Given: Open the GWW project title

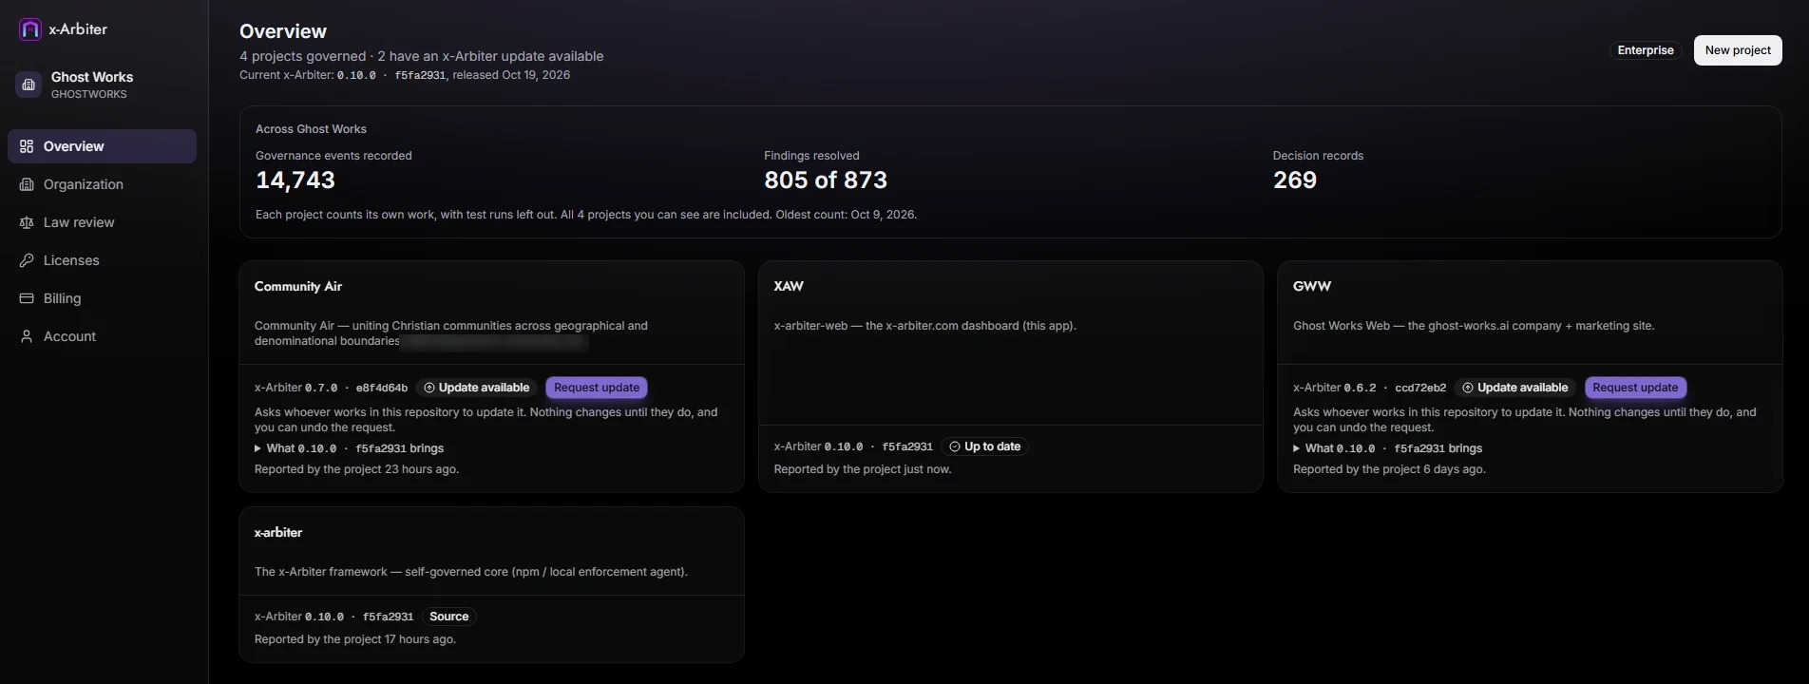Looking at the screenshot, I should (1312, 286).
